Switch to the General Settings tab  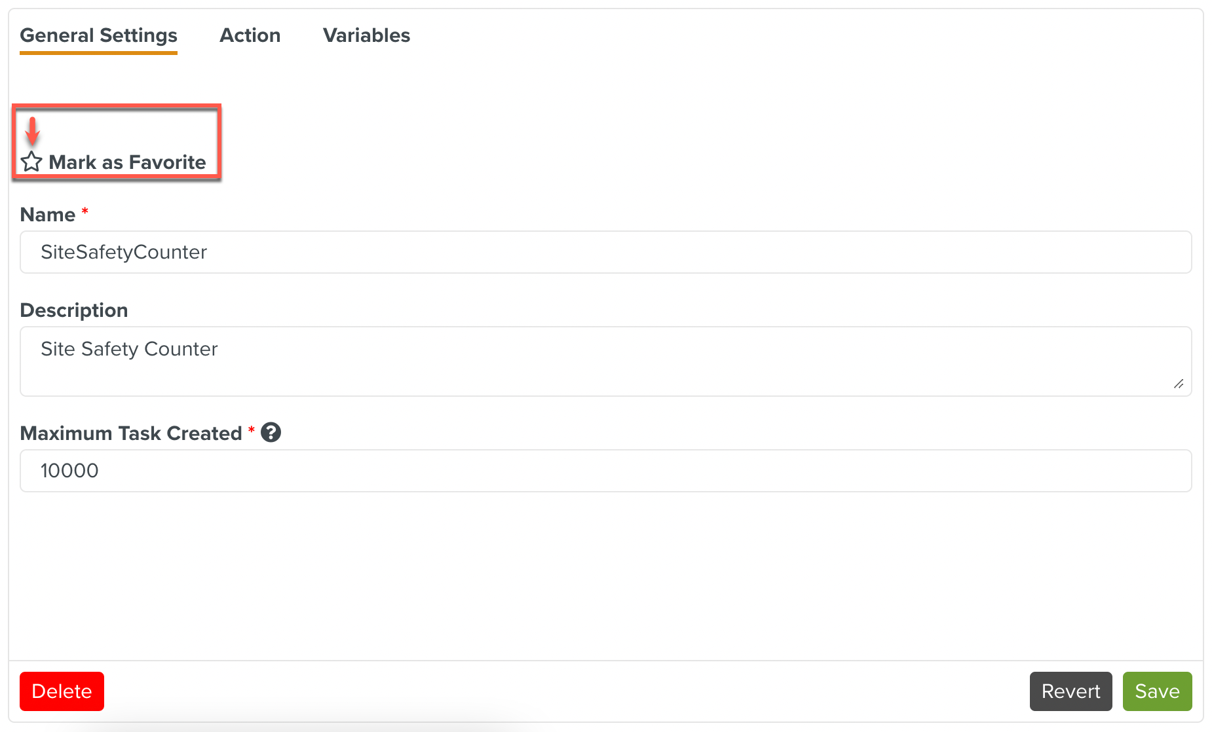99,35
